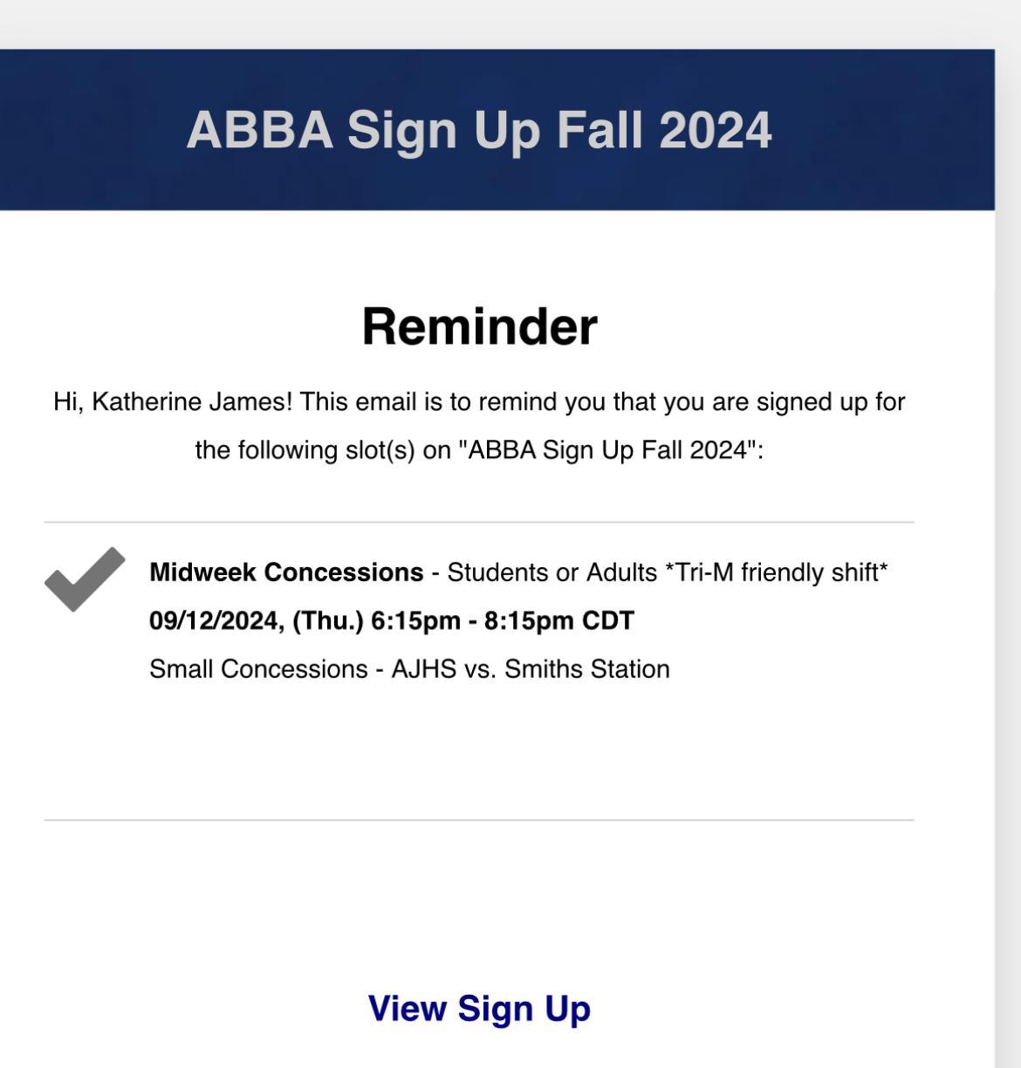Click the divider line above the slot

point(479,523)
